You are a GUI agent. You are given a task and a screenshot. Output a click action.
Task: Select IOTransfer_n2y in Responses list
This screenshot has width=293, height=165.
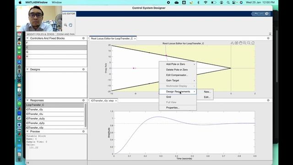coord(55,127)
